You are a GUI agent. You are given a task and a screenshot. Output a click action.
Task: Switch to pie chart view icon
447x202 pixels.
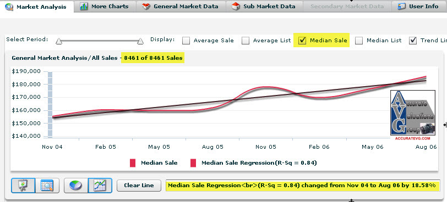[x=76, y=186]
